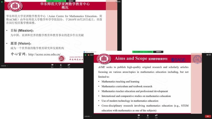This screenshot has height=119, width=212.
Task: Click green screen-sharing banner in bottom-right window
Action: coord(142,52)
